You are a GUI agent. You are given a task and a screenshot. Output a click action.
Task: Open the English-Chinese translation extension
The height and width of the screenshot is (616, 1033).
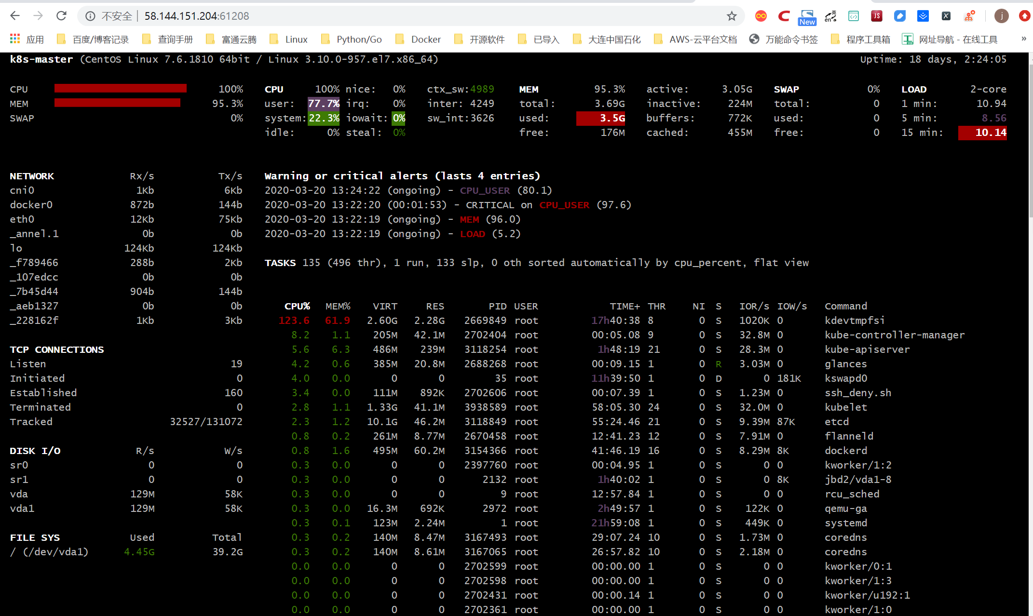(x=830, y=16)
